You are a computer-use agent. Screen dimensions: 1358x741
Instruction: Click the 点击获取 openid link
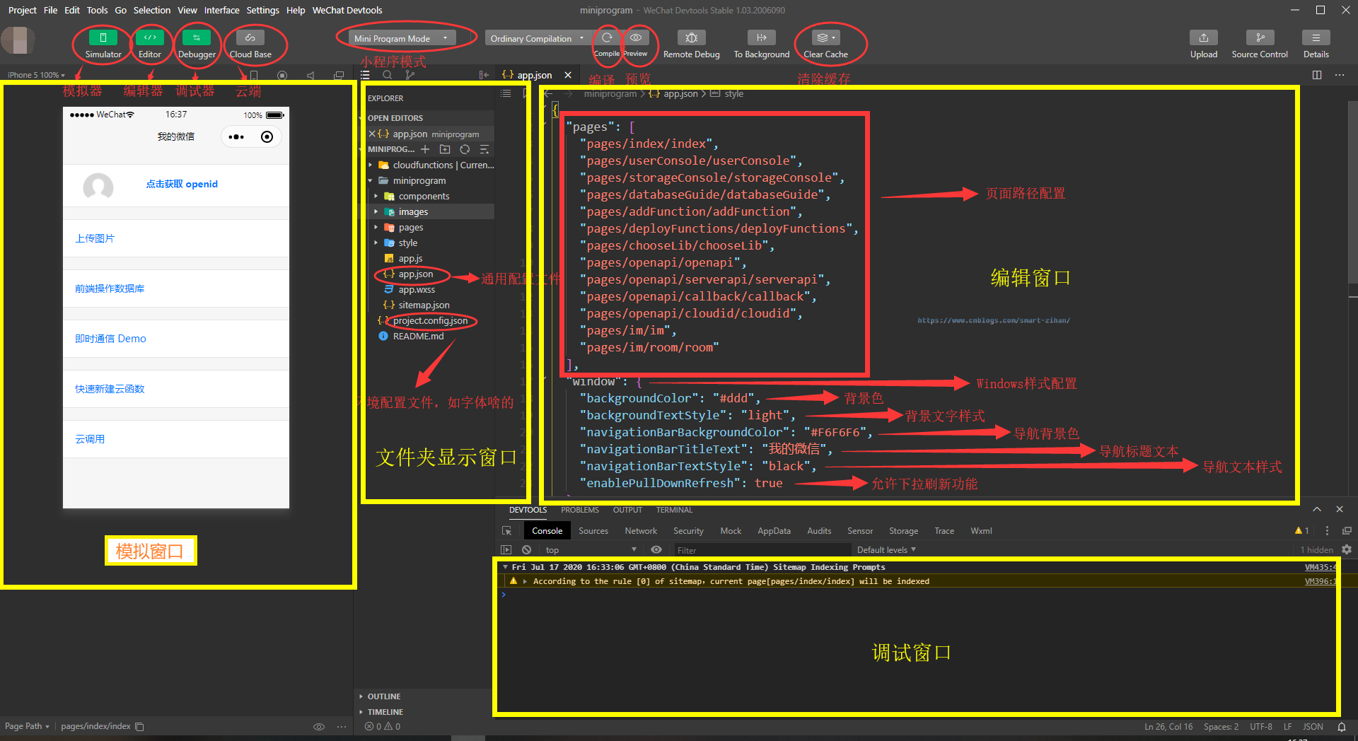(x=182, y=184)
